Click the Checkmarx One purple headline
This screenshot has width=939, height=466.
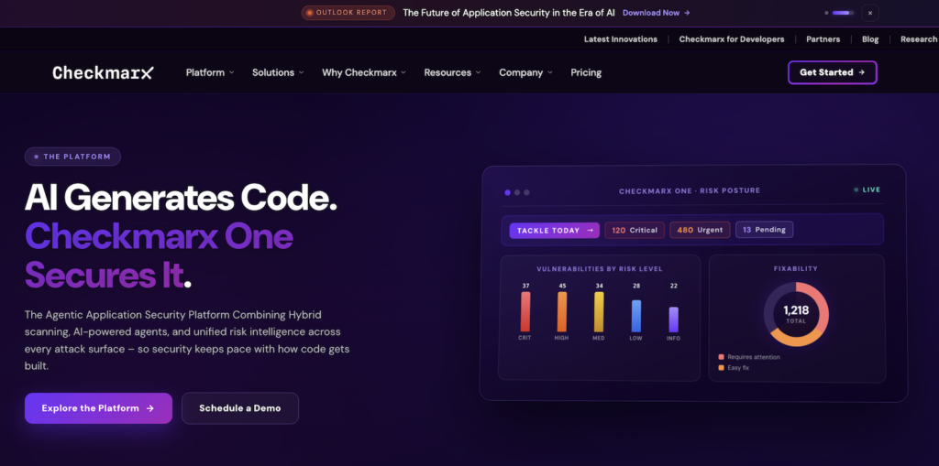pyautogui.click(x=159, y=236)
